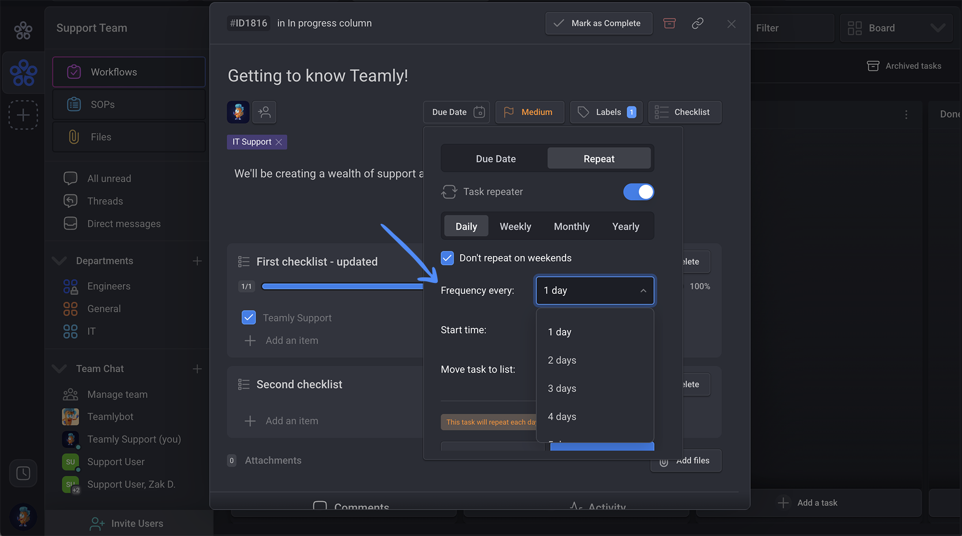Open SOPs section
Image resolution: width=962 pixels, height=536 pixels.
(x=129, y=105)
